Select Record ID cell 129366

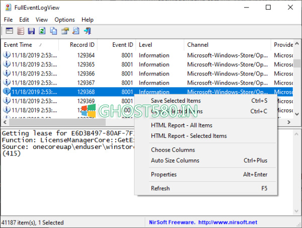[86, 73]
